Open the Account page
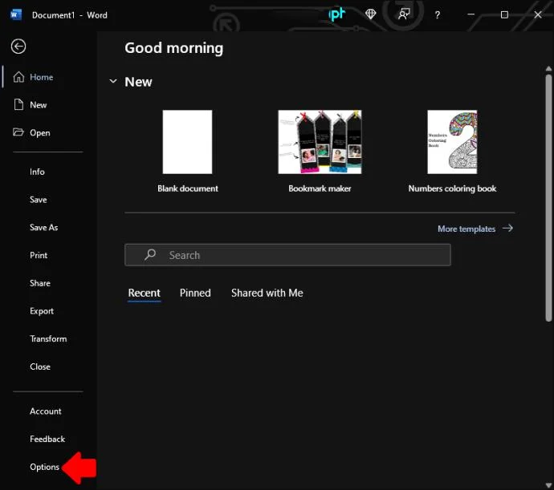This screenshot has height=490, width=554. (x=46, y=411)
